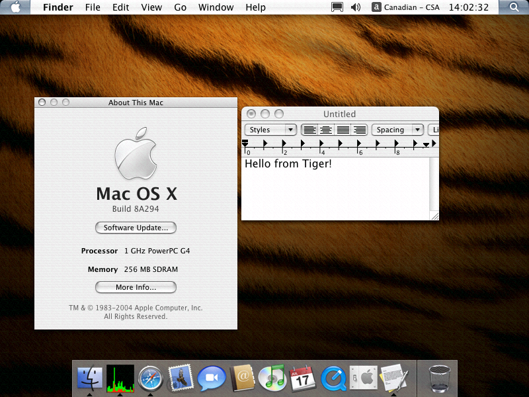Click the Spotlight search icon
Image resolution: width=529 pixels, height=397 pixels.
click(514, 7)
